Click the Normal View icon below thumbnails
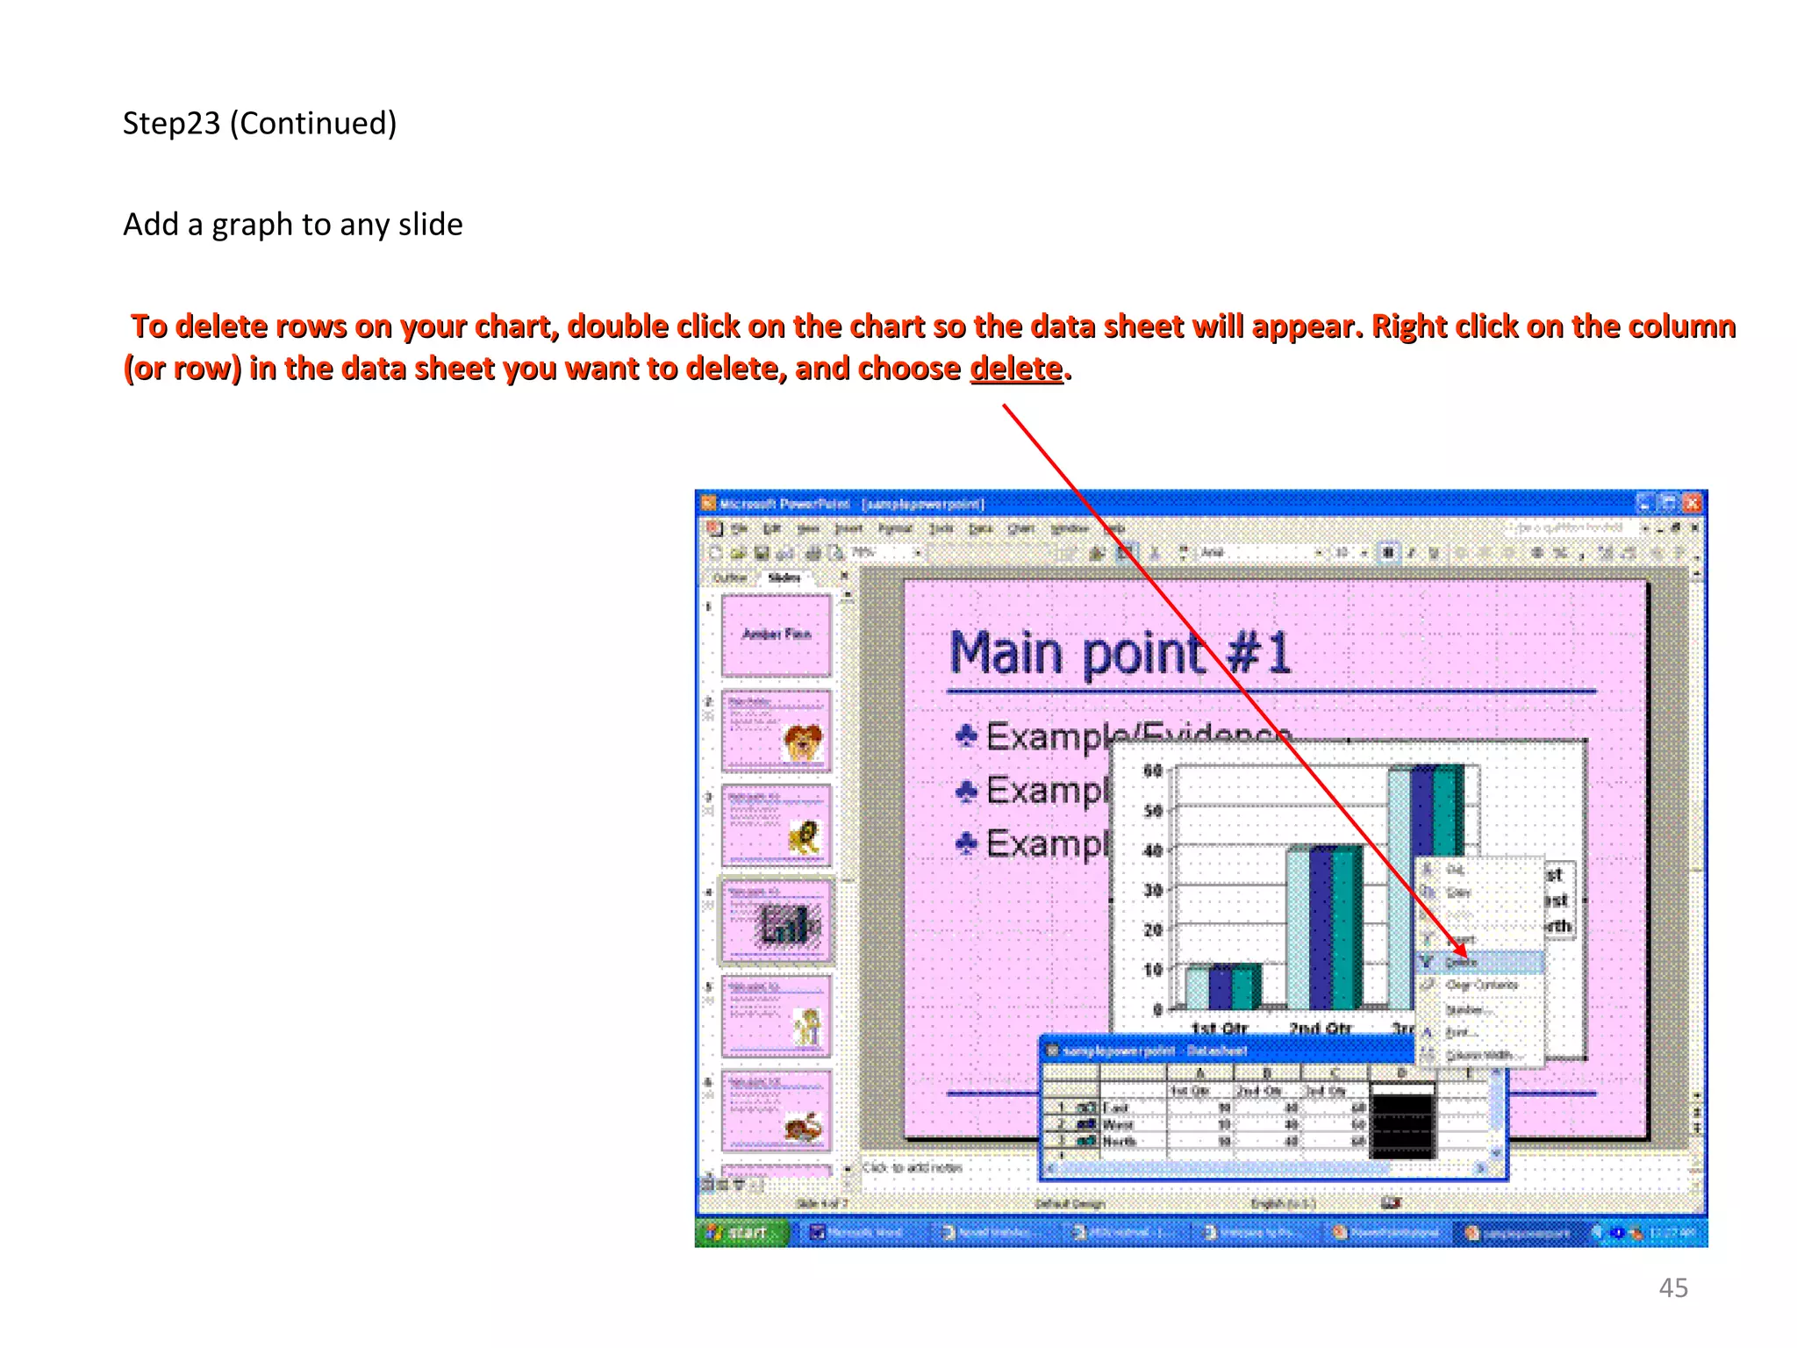The image size is (1797, 1348). pos(707,1184)
